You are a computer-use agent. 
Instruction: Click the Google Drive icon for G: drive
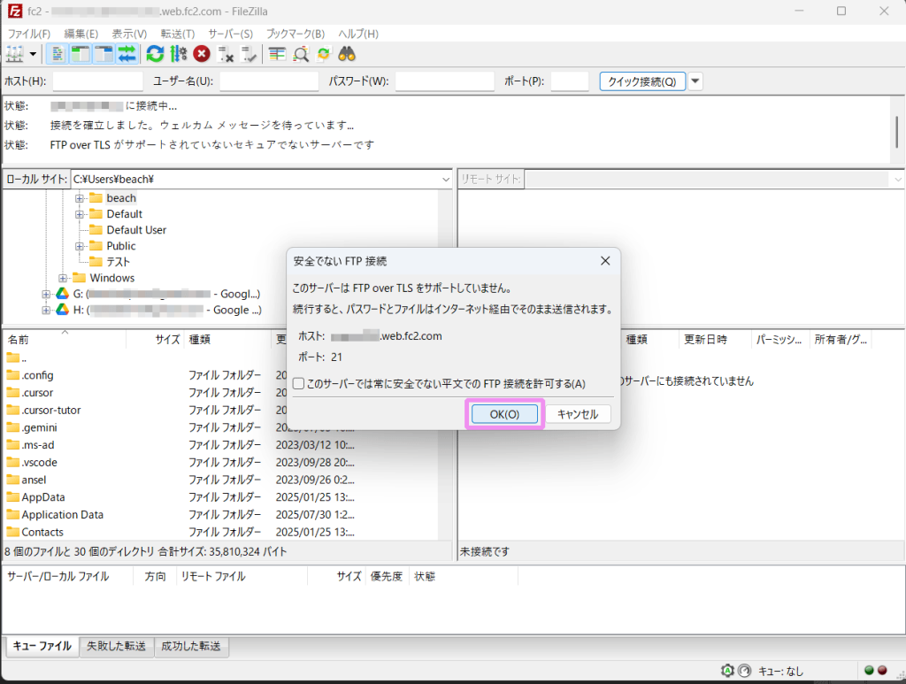[63, 294]
